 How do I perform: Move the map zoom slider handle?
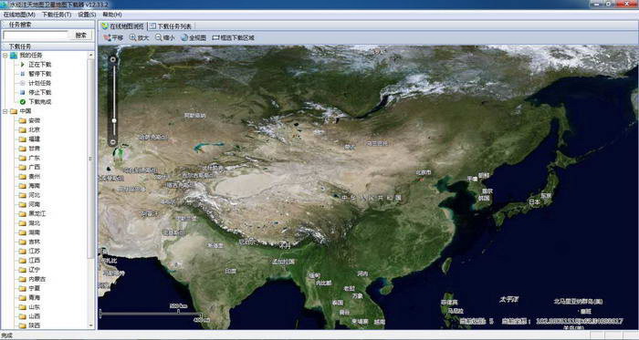tap(114, 121)
